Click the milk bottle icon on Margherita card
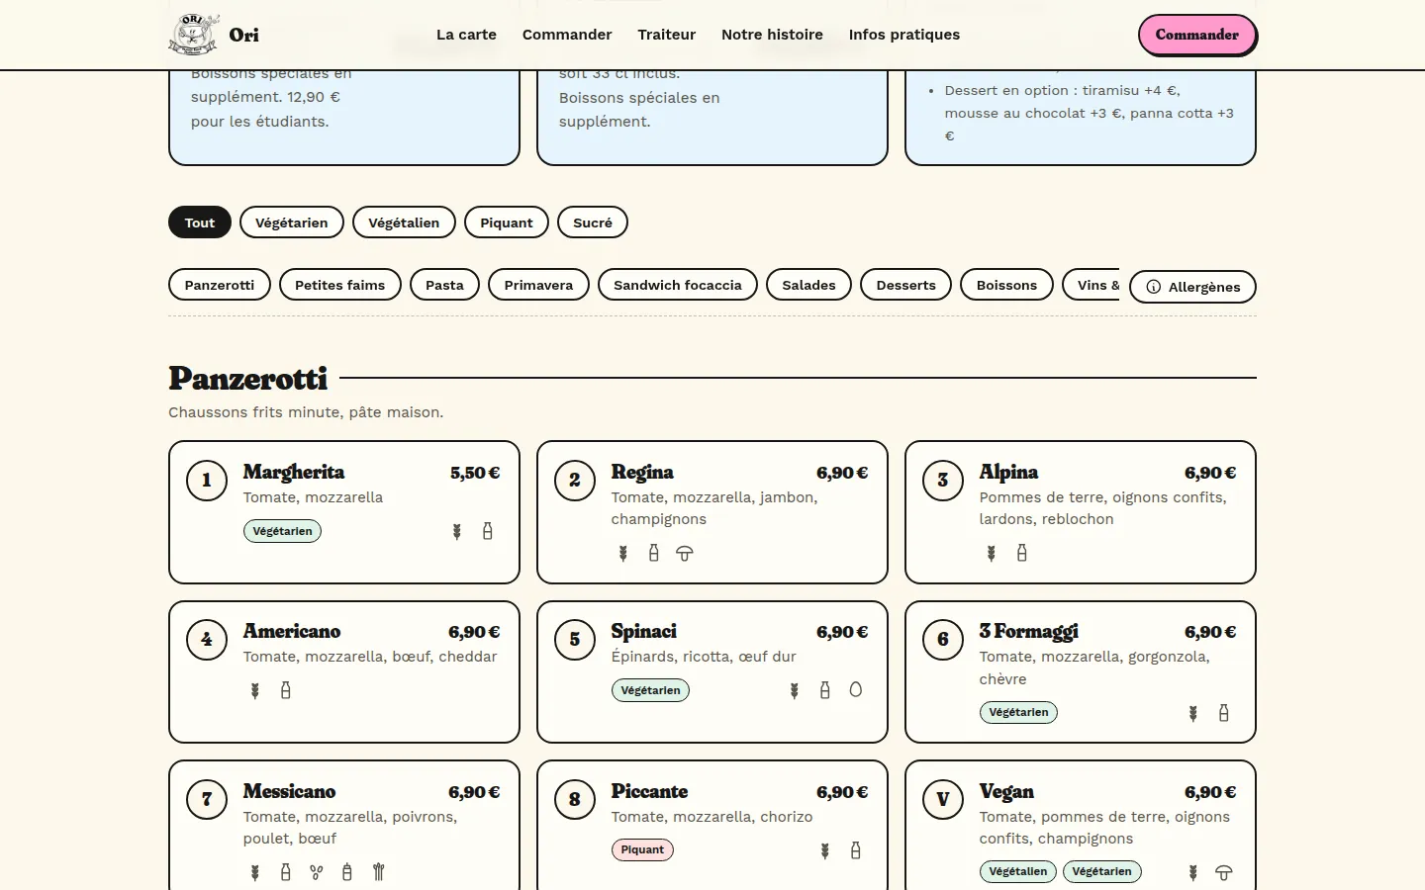 tap(488, 532)
